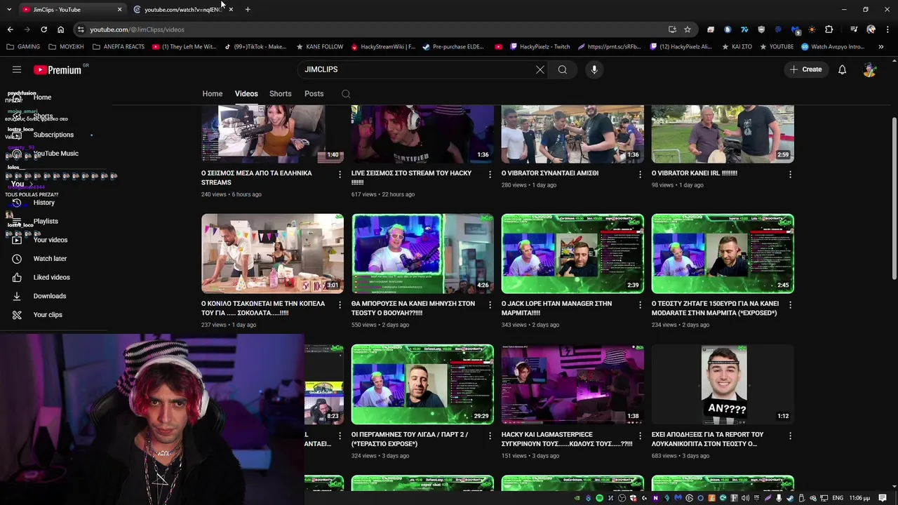
Task: Click the YouTube Premium logo
Action: [x=58, y=69]
